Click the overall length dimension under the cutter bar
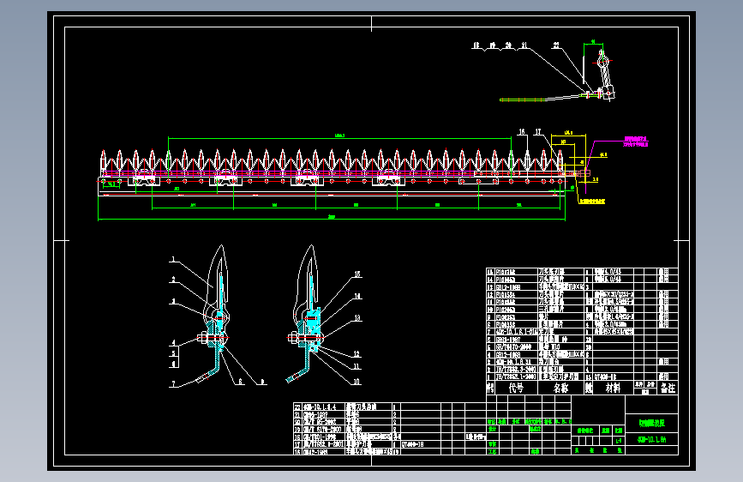 [332, 217]
